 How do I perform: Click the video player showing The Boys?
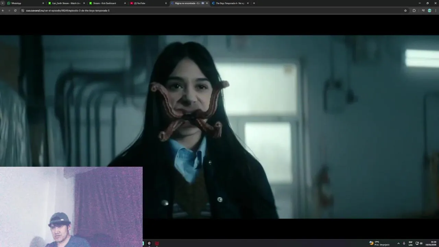(219, 127)
